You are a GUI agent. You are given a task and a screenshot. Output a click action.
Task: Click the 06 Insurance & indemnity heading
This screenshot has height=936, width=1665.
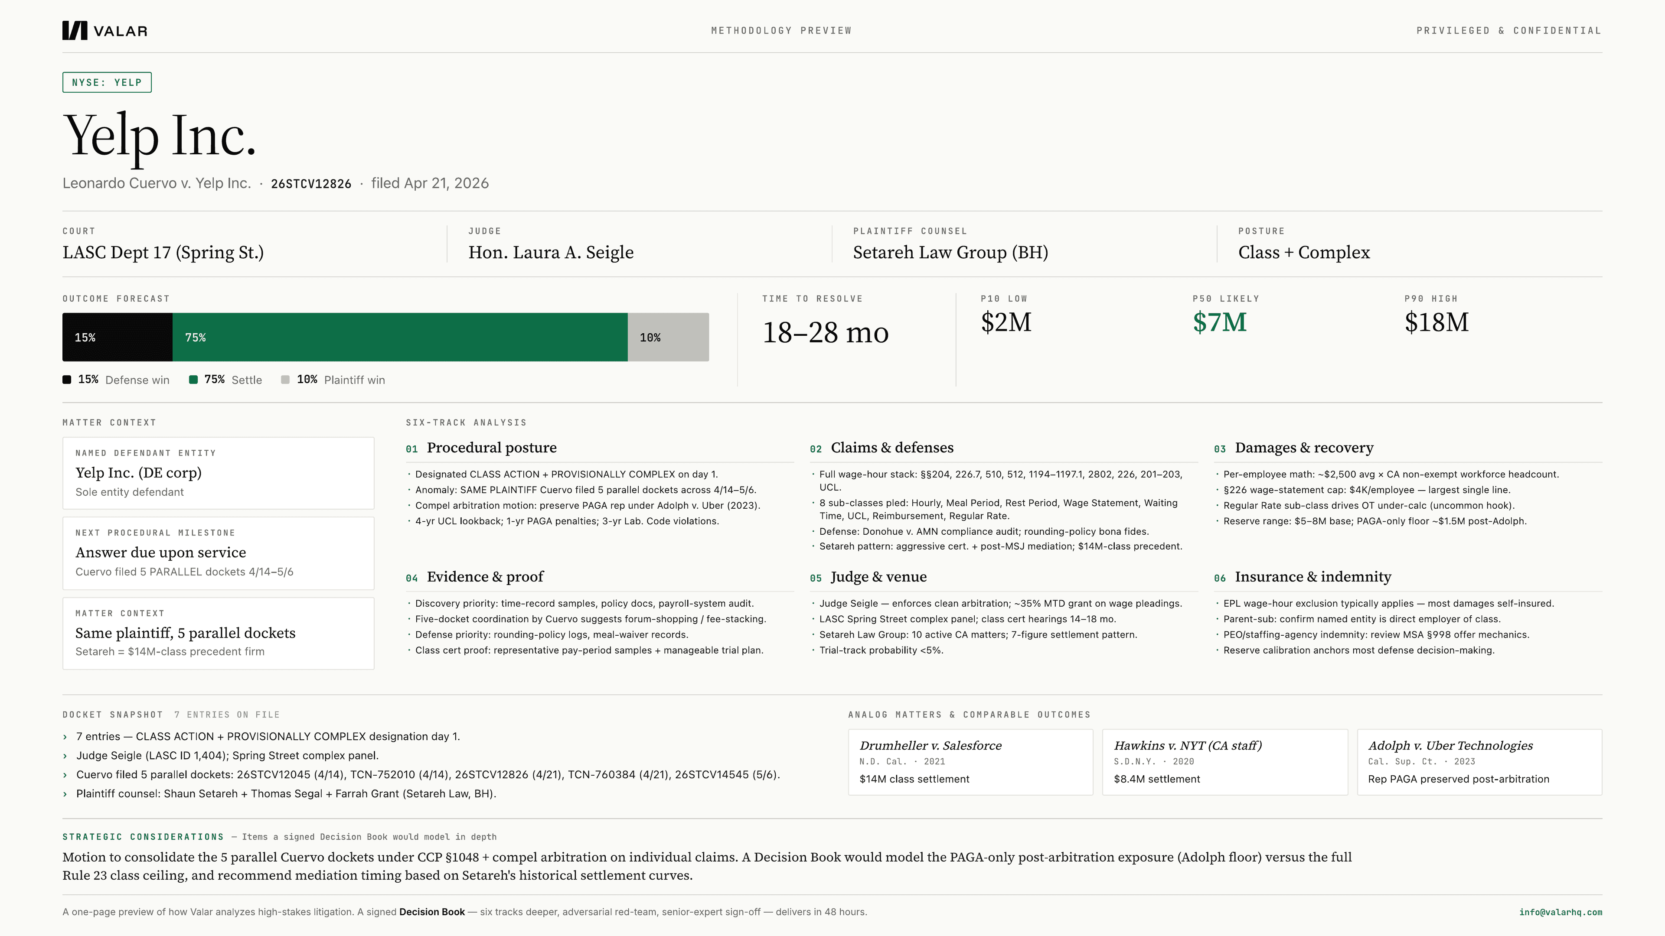tap(1303, 577)
